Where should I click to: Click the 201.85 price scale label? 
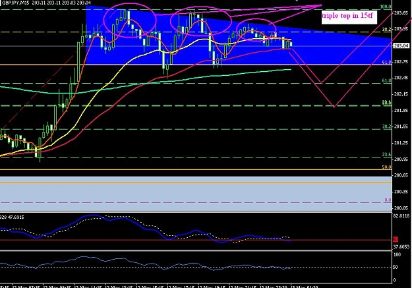pos(401,111)
